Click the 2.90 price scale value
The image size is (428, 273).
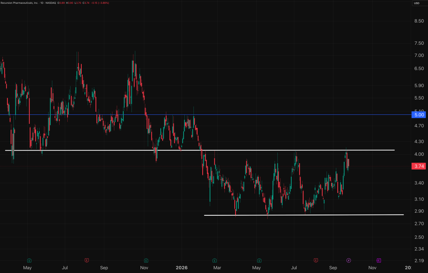coord(419,211)
